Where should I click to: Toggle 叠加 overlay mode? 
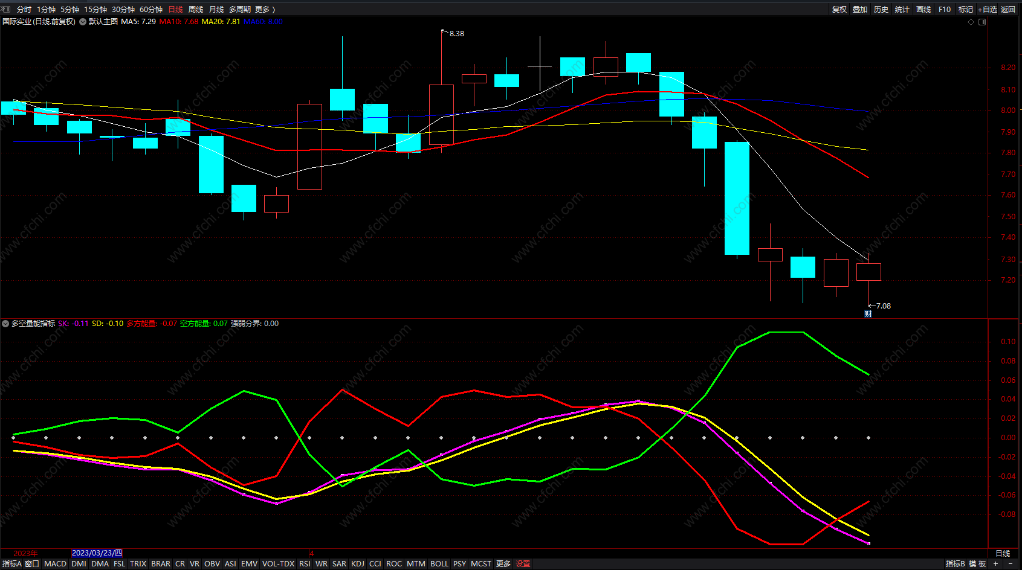[x=860, y=9]
